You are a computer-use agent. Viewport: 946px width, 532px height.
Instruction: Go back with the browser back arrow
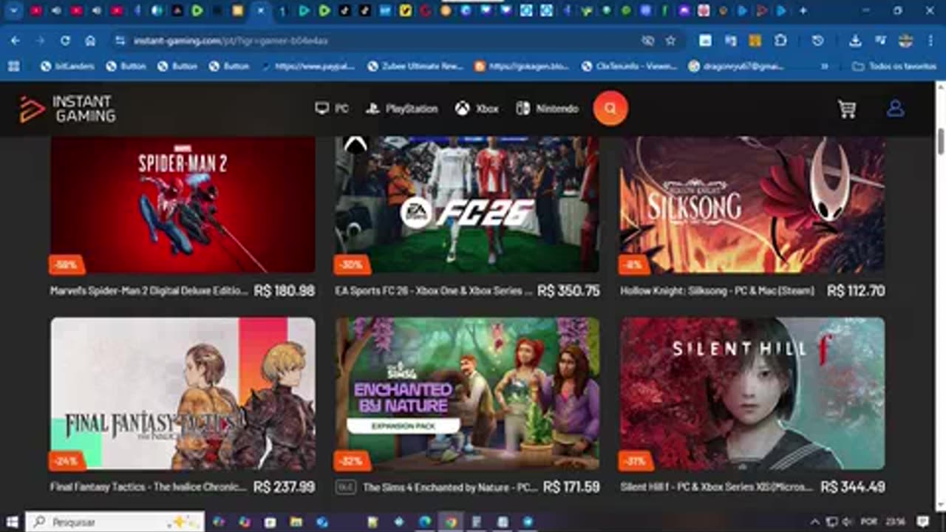point(16,41)
